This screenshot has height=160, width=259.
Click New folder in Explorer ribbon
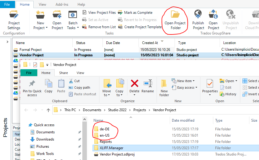164,88
